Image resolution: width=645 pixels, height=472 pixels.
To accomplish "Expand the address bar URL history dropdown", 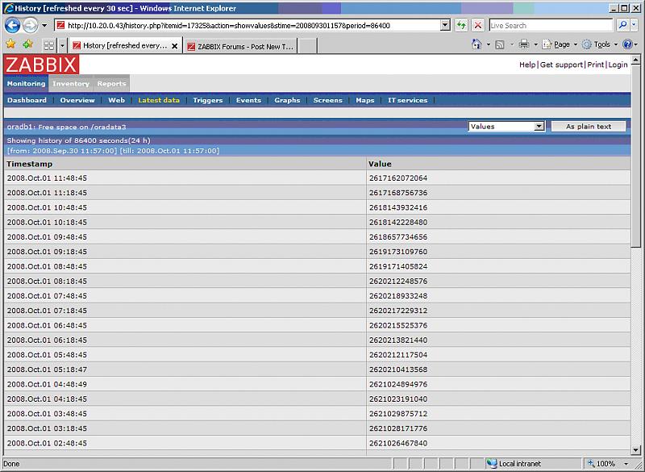I will pyautogui.click(x=445, y=25).
